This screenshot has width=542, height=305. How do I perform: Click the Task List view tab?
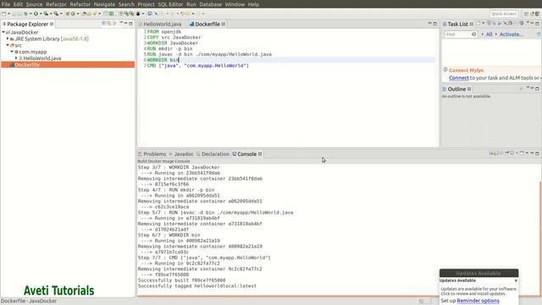(x=457, y=24)
